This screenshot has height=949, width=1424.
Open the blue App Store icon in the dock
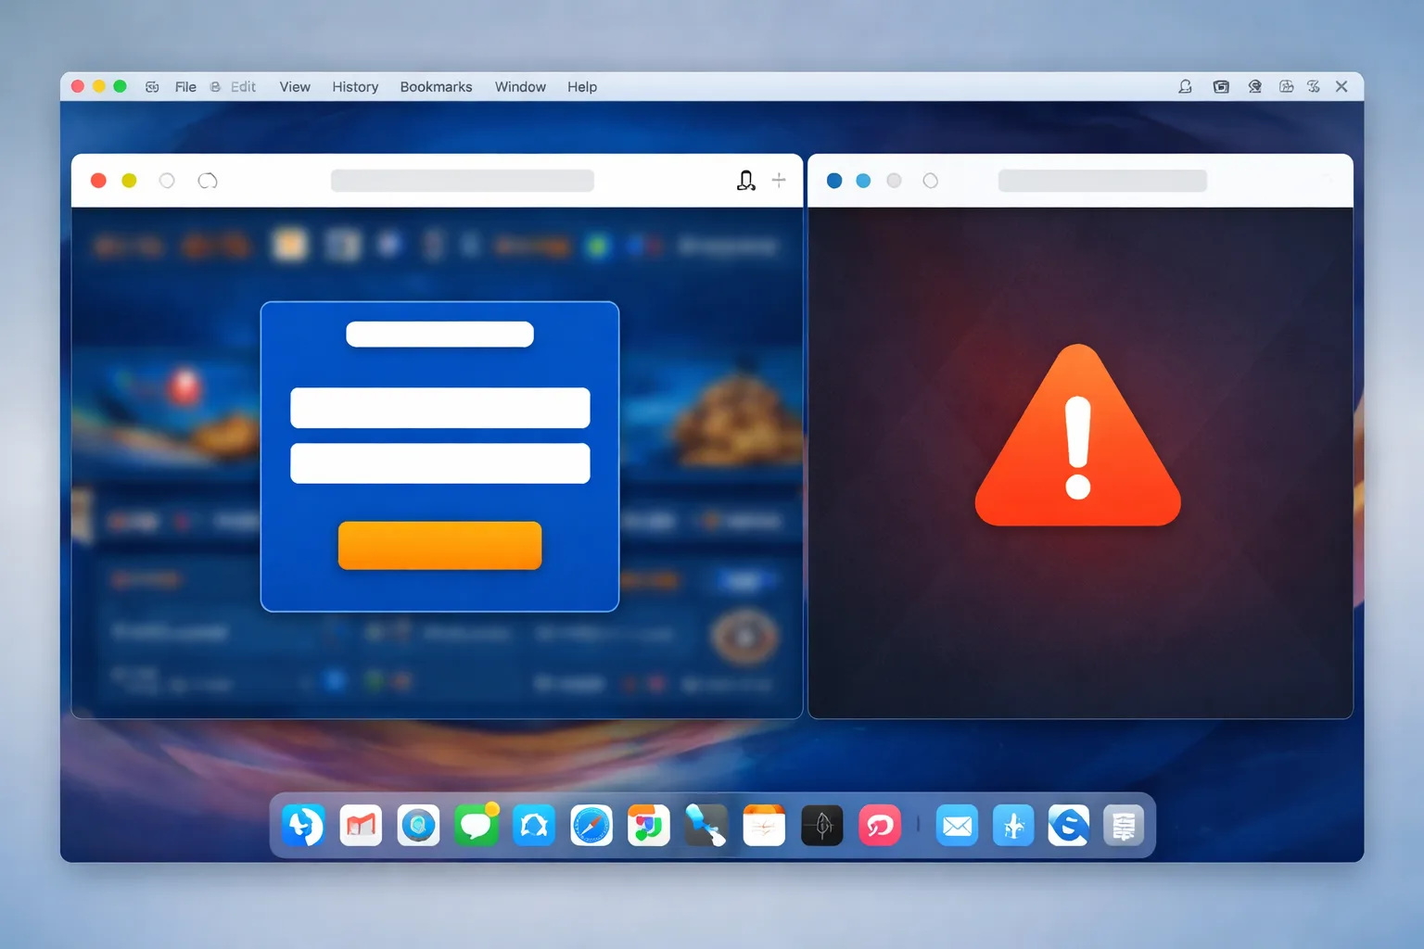click(x=1013, y=826)
